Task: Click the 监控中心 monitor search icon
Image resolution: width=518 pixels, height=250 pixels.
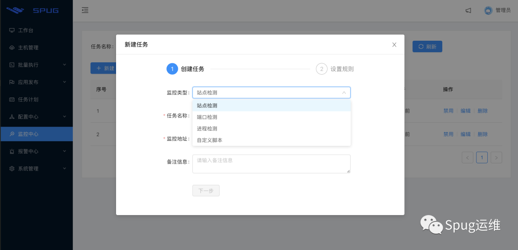Action: pos(12,134)
